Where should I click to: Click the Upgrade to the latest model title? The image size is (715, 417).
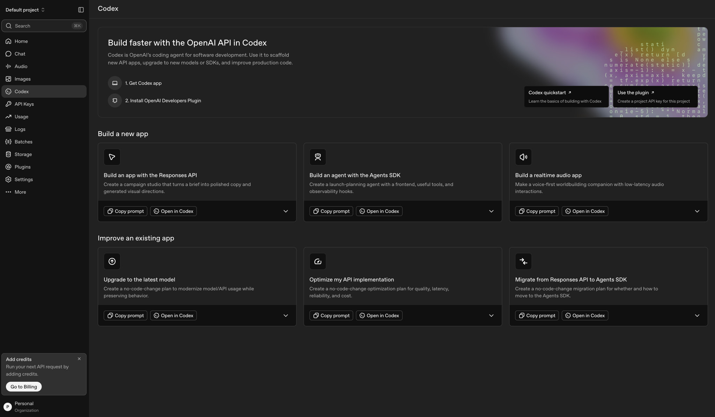[x=139, y=280]
